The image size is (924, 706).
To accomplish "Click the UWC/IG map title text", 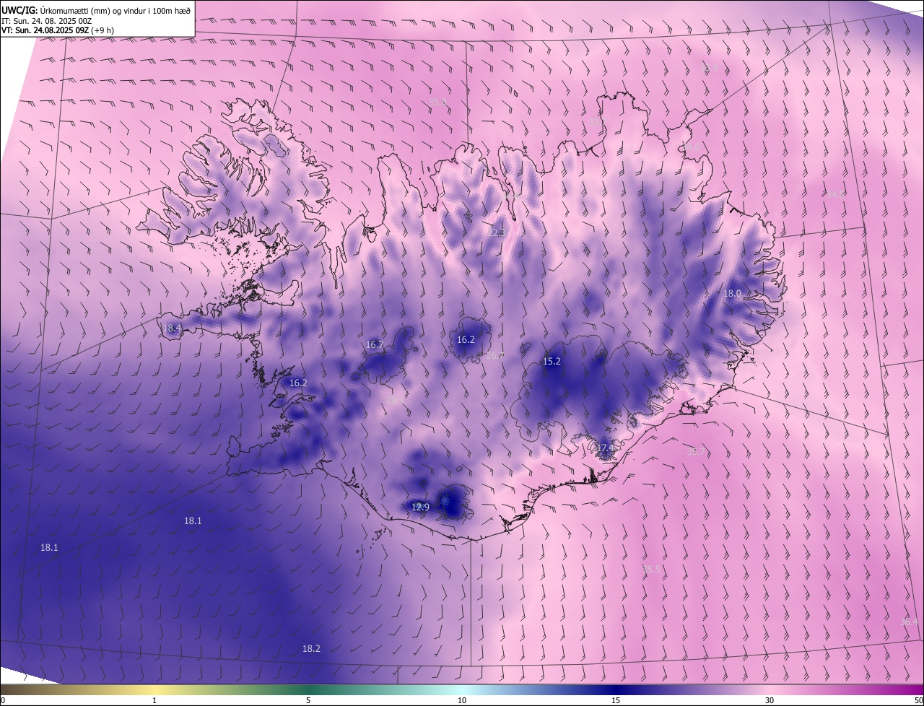I will (x=96, y=9).
